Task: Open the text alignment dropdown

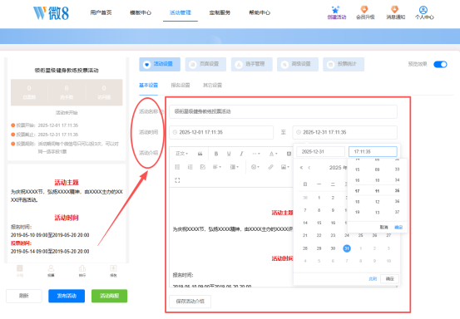Action: pyautogui.click(x=217, y=167)
